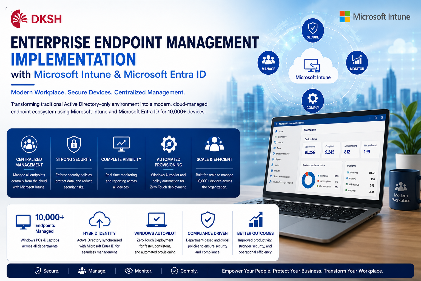This screenshot has height=281, width=421.
Task: Click the Compliant legend color square
Action: tap(318, 176)
